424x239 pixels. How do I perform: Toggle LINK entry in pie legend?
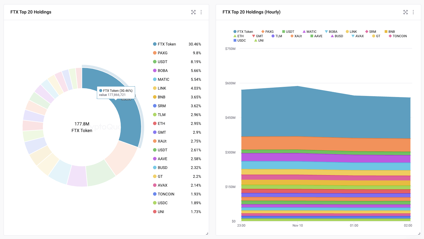pos(160,88)
